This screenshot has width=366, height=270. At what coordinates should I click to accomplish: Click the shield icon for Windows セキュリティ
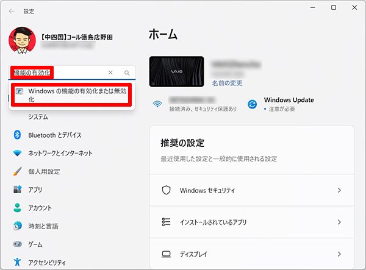[166, 190]
